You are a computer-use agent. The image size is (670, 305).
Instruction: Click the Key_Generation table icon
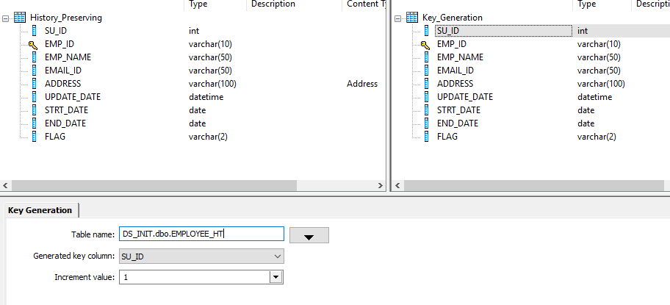(x=412, y=18)
